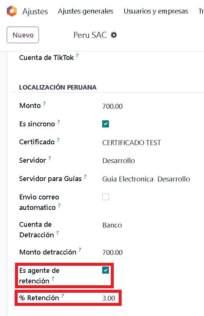Open the gear actions menu beside Peru SAC

(114, 35)
